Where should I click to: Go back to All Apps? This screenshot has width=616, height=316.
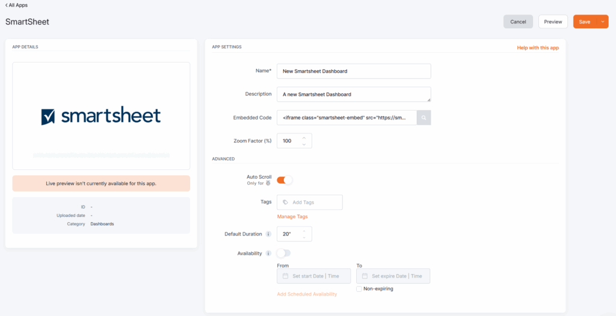pyautogui.click(x=16, y=5)
